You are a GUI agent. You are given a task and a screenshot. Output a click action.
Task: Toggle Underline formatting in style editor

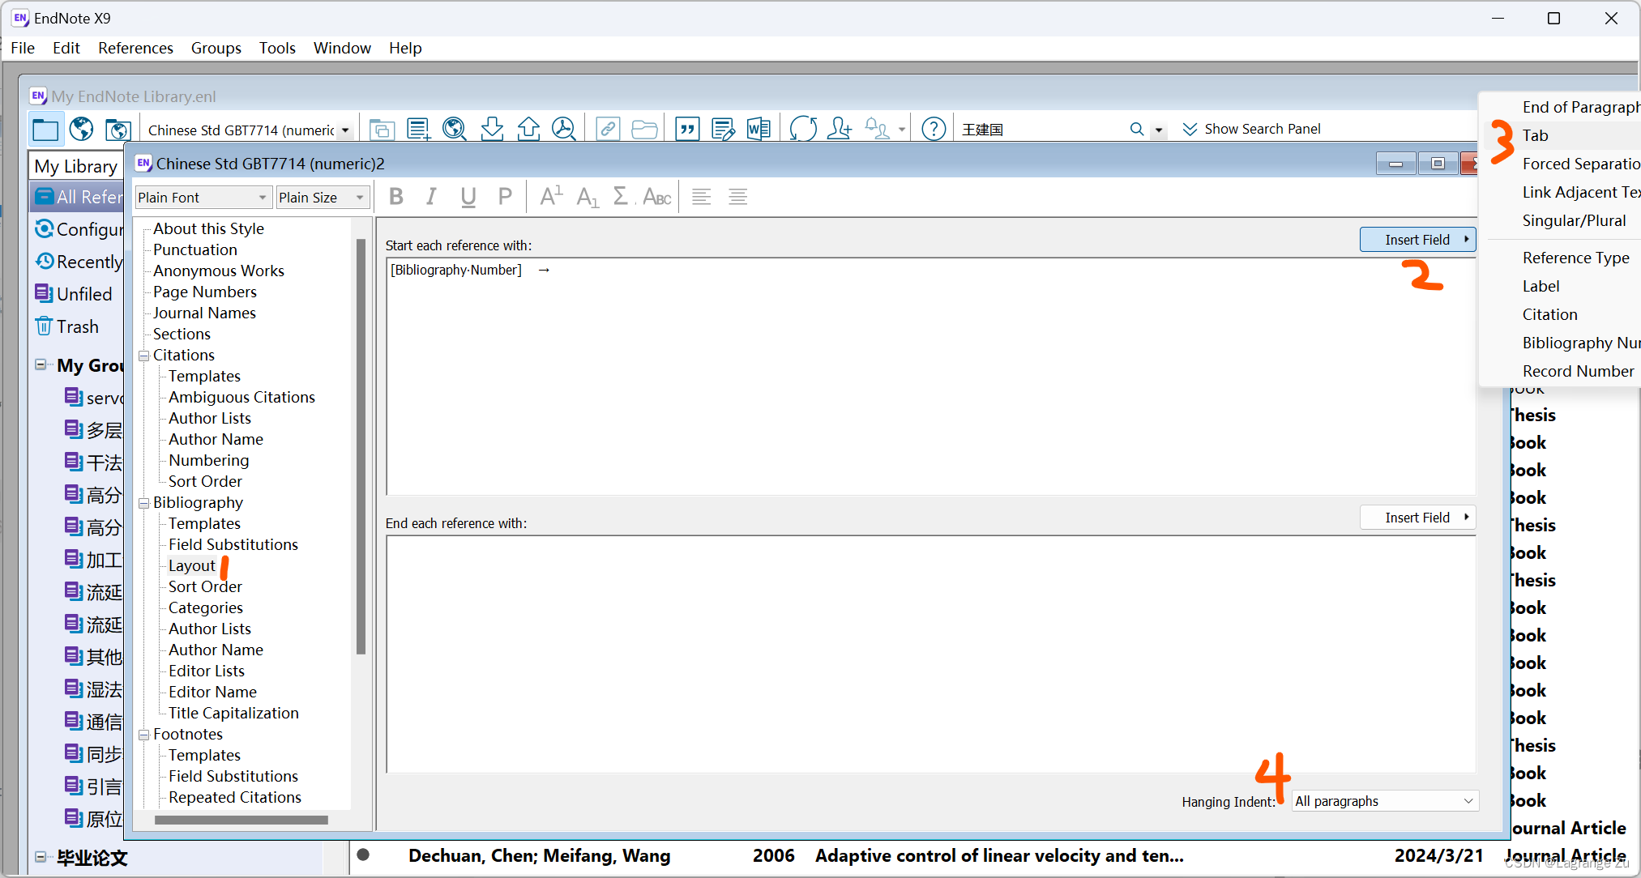468,197
